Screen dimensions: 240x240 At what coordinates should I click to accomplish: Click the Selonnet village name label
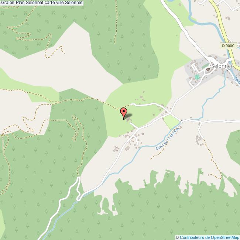pos(222,66)
